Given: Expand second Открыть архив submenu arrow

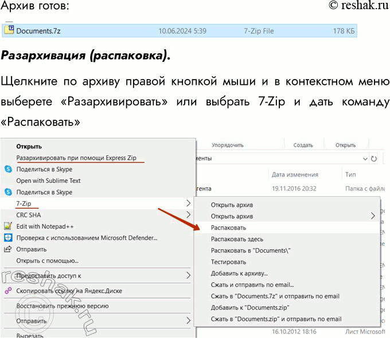Looking at the screenshot, I should (x=373, y=216).
